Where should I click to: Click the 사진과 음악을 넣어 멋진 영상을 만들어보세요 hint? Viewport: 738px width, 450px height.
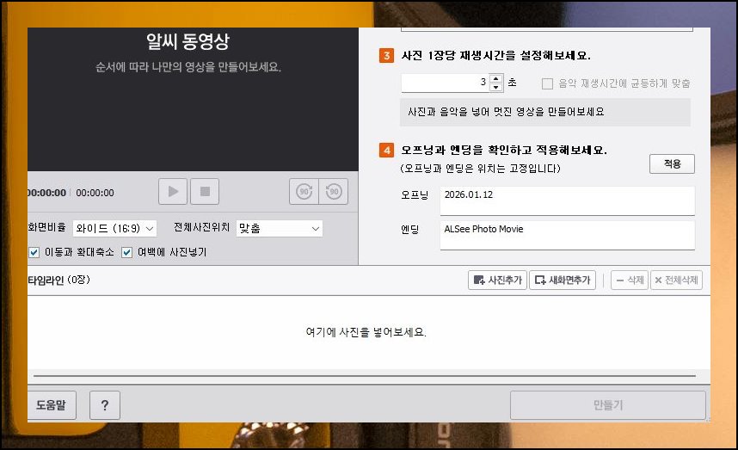coord(506,112)
